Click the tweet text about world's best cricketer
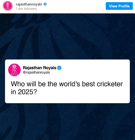The height and width of the screenshot is (140, 135). 67,88
